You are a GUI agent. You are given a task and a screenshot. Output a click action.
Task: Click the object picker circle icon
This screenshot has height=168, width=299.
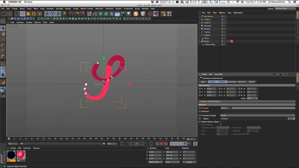(x=294, y=119)
